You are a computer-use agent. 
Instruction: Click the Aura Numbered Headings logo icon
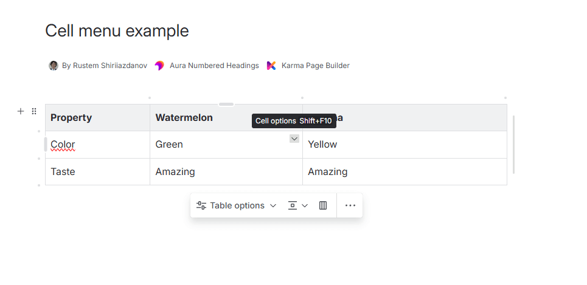click(x=159, y=66)
